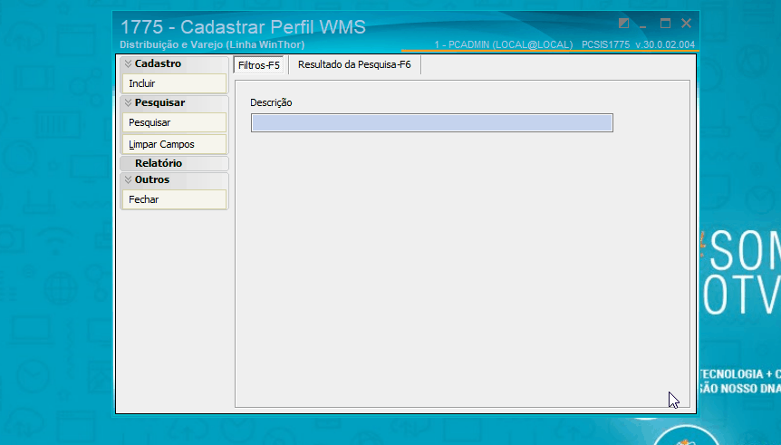Switch to the Filtros-F5 tab
The height and width of the screenshot is (445, 781).
click(258, 65)
